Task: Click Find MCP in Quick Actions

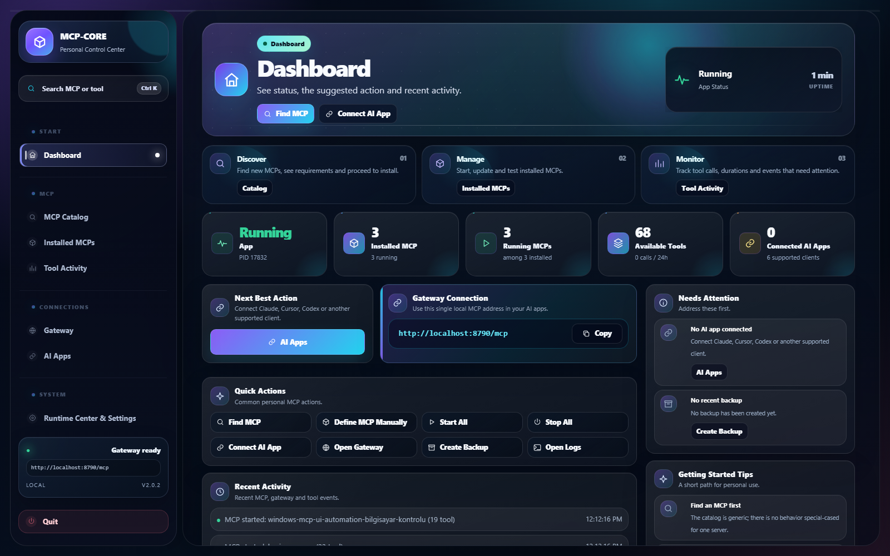Action: tap(260, 422)
